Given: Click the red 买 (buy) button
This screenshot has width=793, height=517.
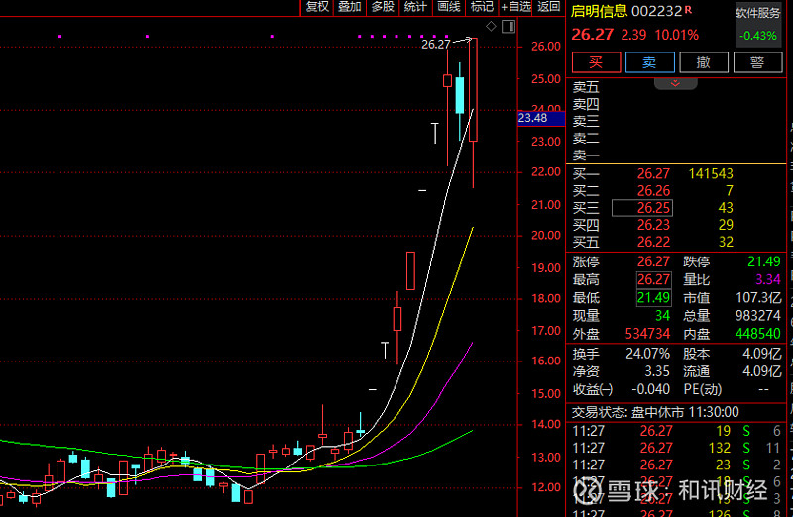Looking at the screenshot, I should (x=595, y=62).
